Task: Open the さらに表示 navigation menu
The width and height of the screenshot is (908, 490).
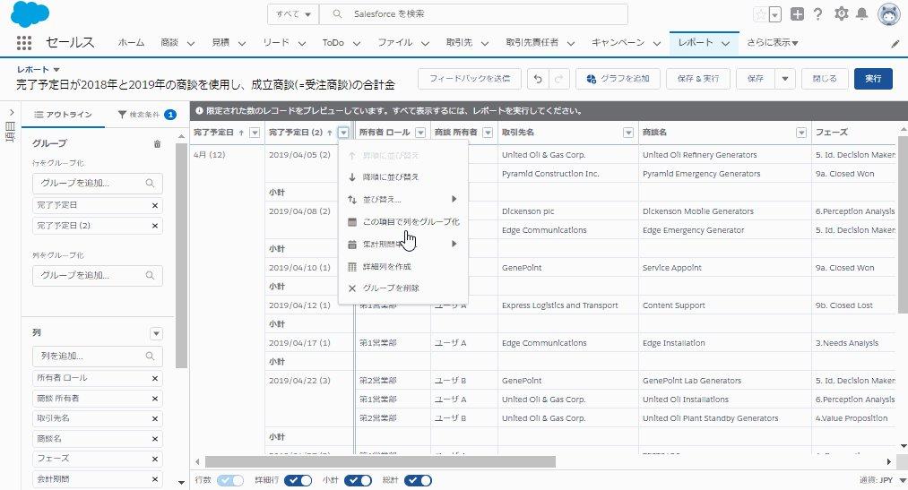Action: (x=773, y=43)
